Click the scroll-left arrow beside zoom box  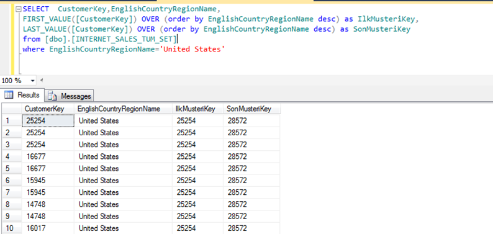pyautogui.click(x=42, y=81)
